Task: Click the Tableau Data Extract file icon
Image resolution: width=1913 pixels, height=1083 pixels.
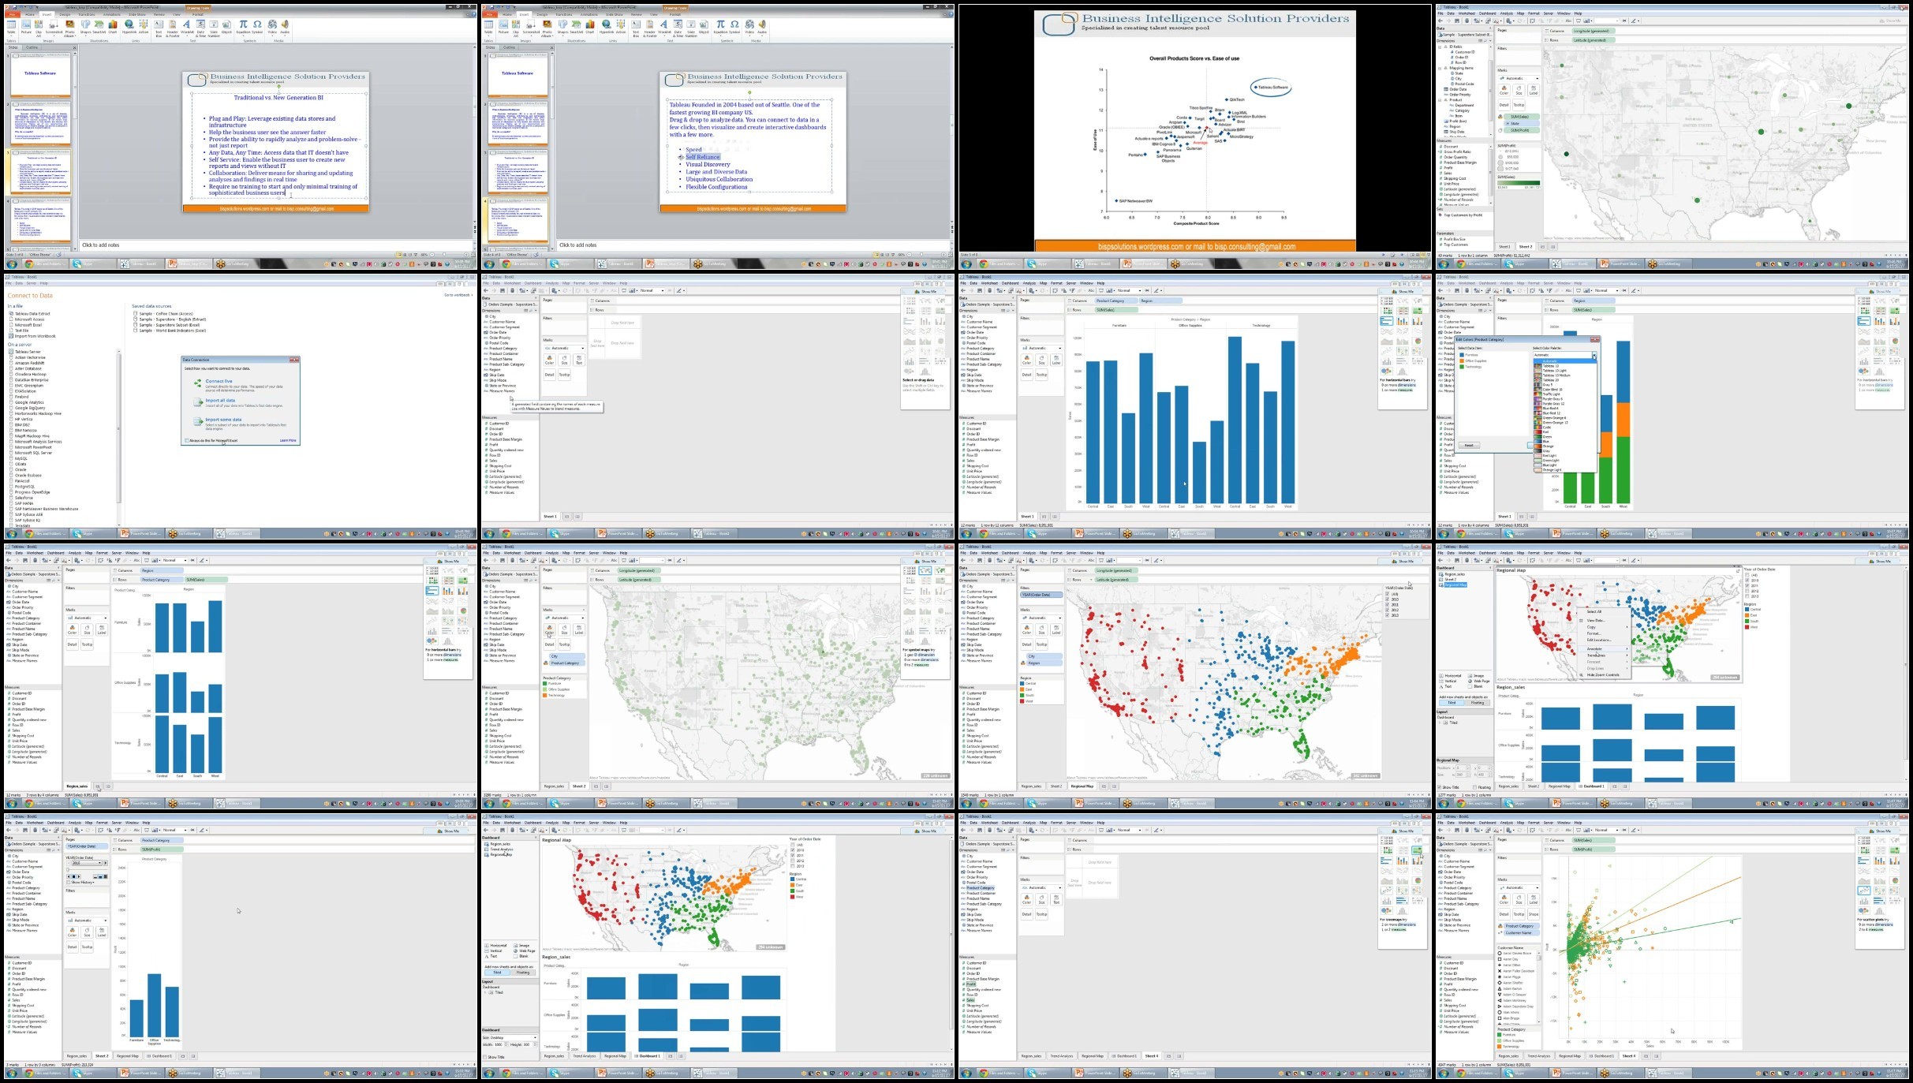Action: [x=12, y=313]
